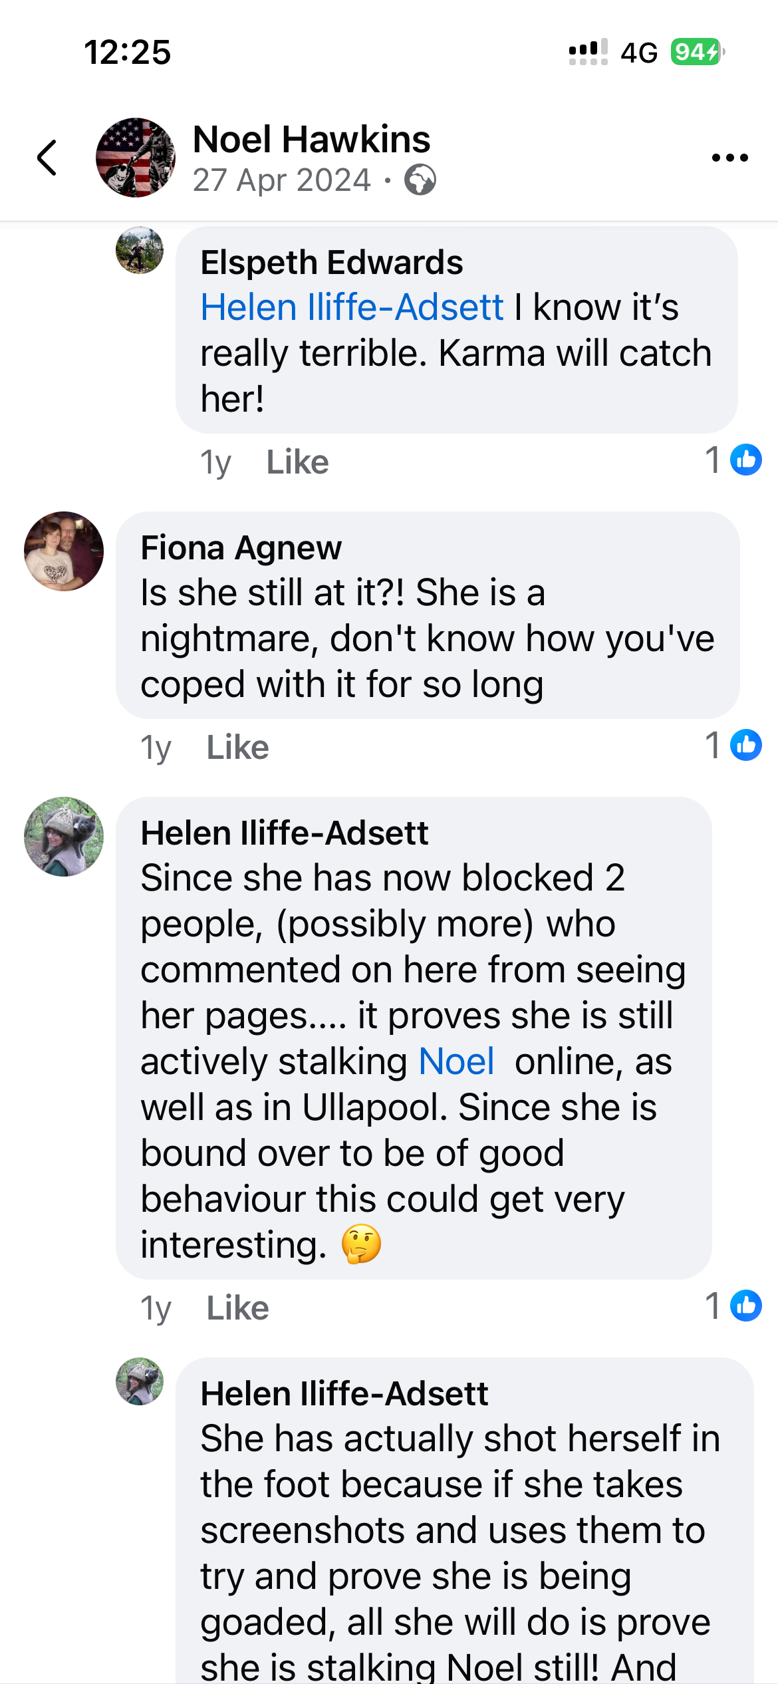The height and width of the screenshot is (1684, 778).
Task: Tap the Noel Hawkins name in header
Action: coord(311,140)
